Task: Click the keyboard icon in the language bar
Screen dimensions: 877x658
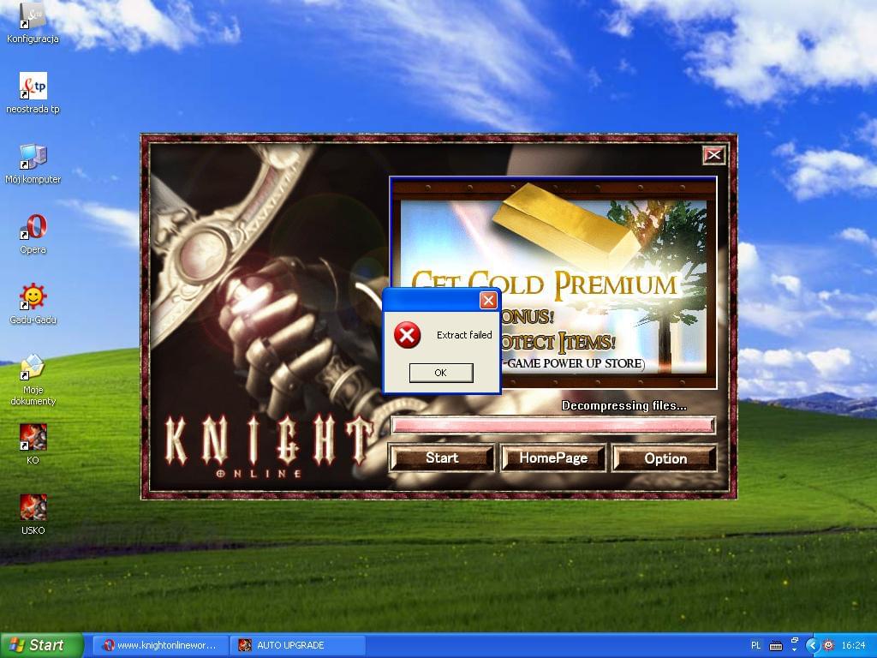Action: [776, 646]
